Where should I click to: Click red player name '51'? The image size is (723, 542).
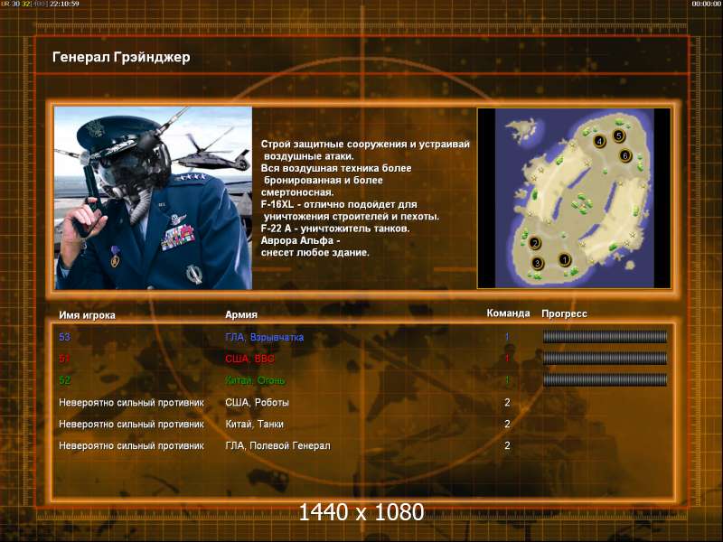pyautogui.click(x=64, y=359)
